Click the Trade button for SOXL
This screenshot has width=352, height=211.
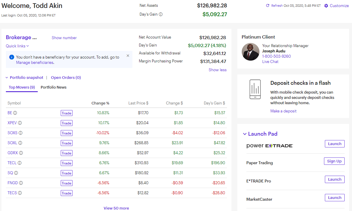[66, 143]
